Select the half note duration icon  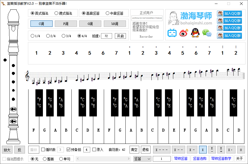179,149
